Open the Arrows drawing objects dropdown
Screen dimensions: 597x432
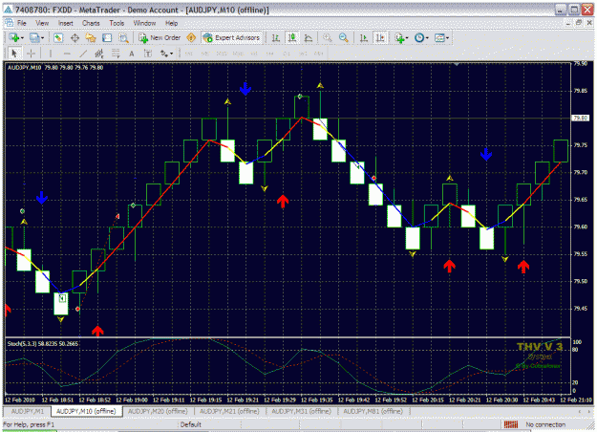click(x=167, y=54)
